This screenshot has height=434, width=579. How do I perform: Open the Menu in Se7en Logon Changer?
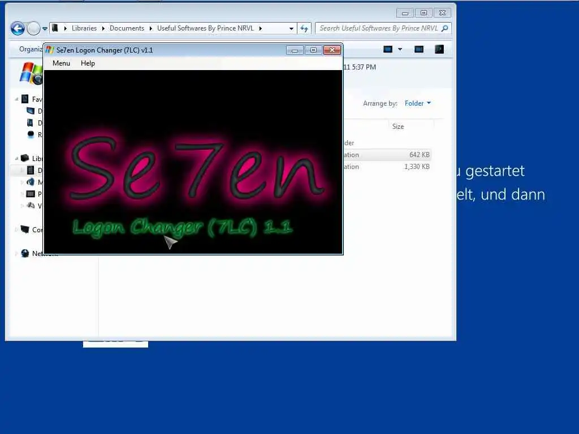pos(61,63)
